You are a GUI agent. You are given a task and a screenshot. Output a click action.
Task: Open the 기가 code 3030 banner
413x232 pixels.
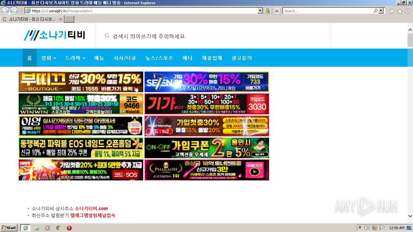tap(207, 104)
